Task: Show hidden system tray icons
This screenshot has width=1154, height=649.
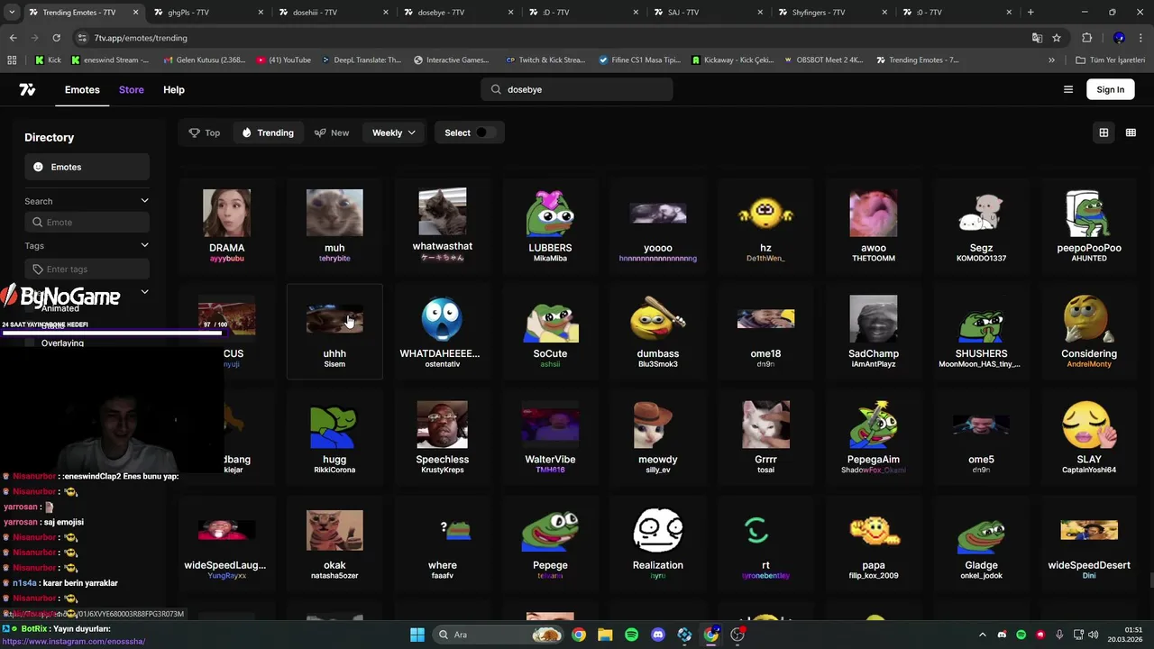Action: click(x=983, y=635)
